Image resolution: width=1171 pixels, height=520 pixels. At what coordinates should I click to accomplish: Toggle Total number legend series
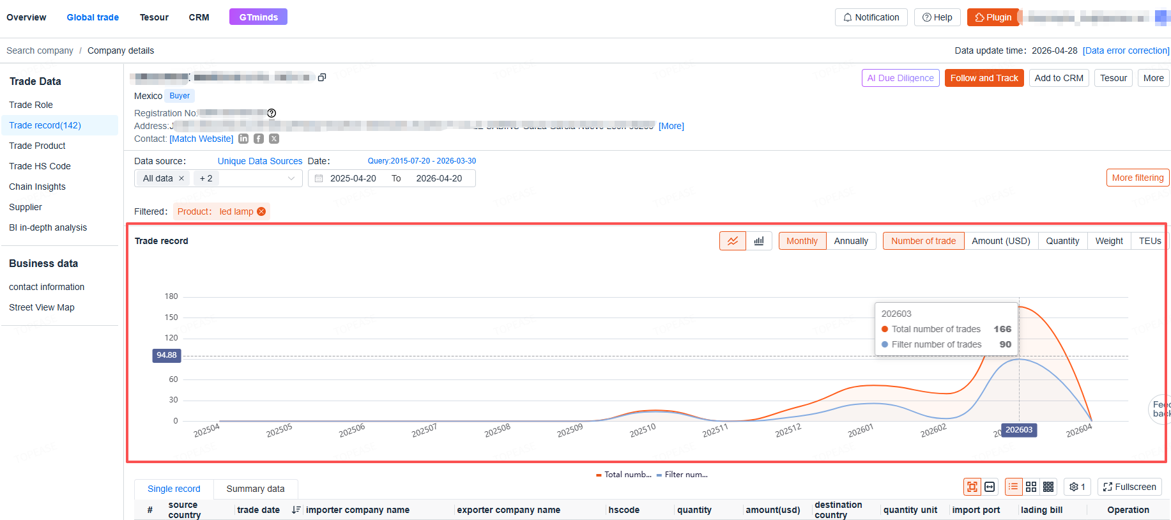coord(624,475)
